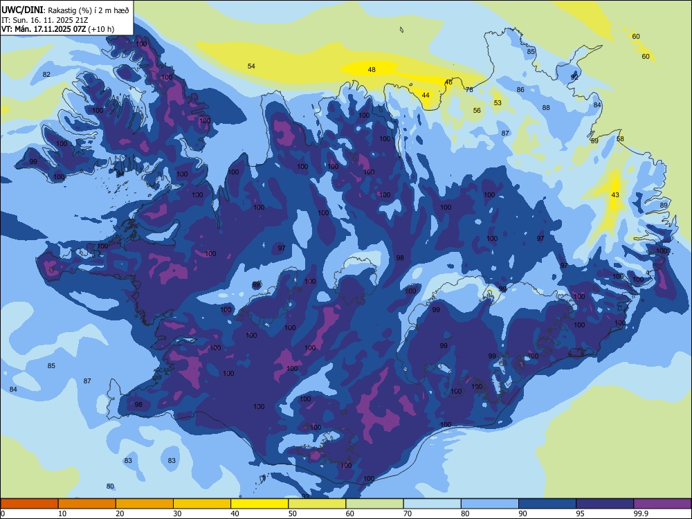Click the humidity value 78 on the map
Screen dimensions: 692x519
pos(469,89)
